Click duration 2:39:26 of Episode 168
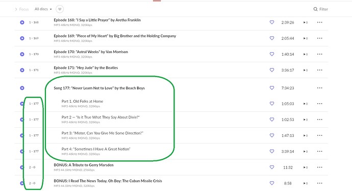This screenshot has height=191, width=352. 288,22
